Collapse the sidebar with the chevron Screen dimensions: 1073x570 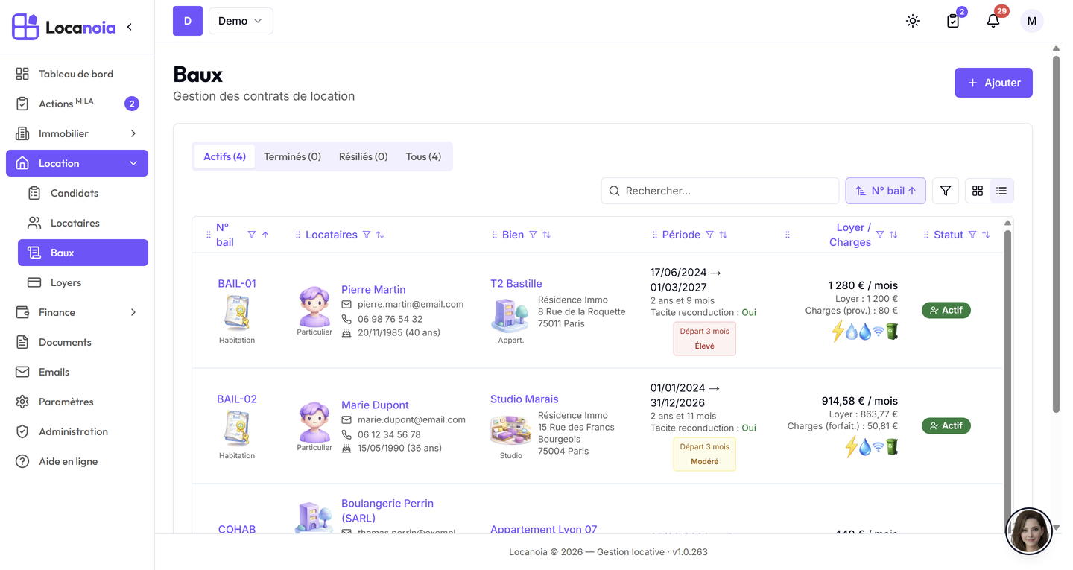[x=130, y=27]
